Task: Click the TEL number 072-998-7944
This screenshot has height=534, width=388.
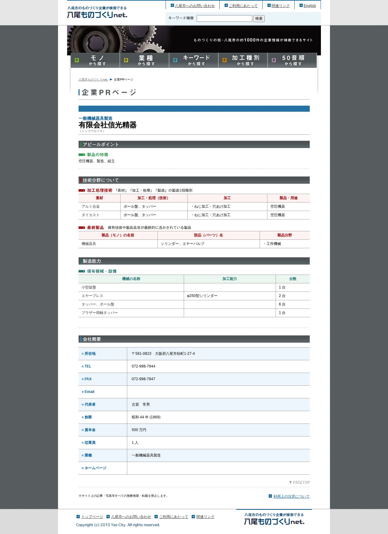Action: click(x=144, y=366)
